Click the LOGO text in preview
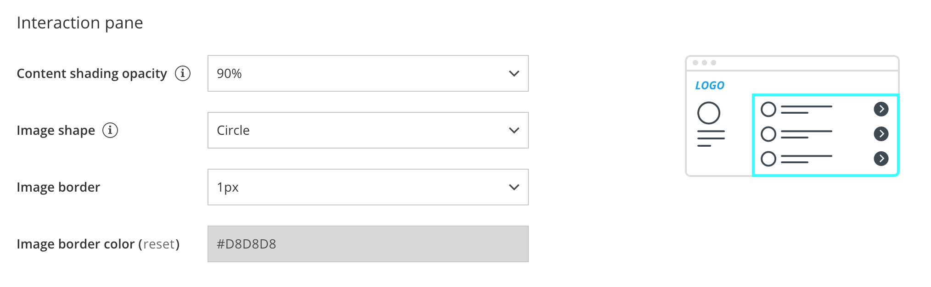931x287 pixels. coord(709,86)
